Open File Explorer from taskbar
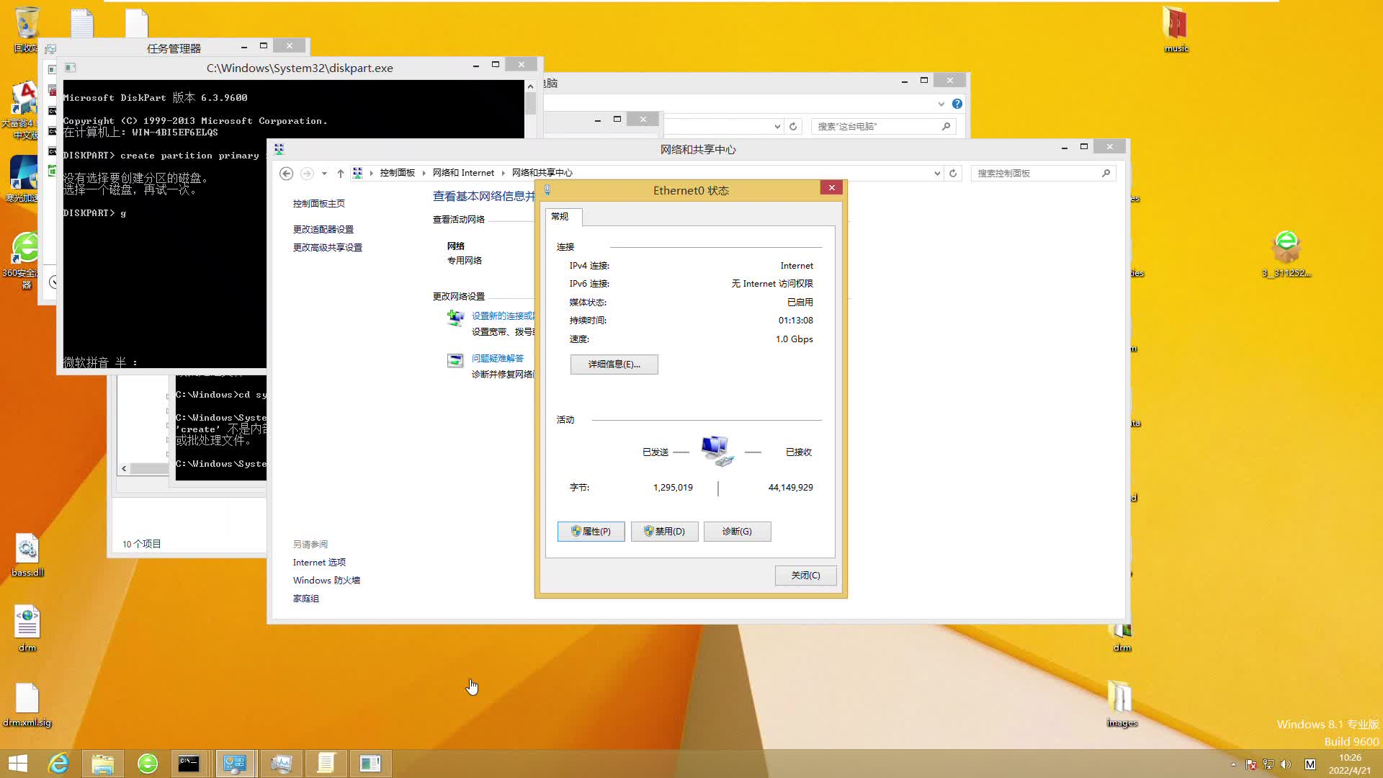Image resolution: width=1383 pixels, height=778 pixels. 102,764
